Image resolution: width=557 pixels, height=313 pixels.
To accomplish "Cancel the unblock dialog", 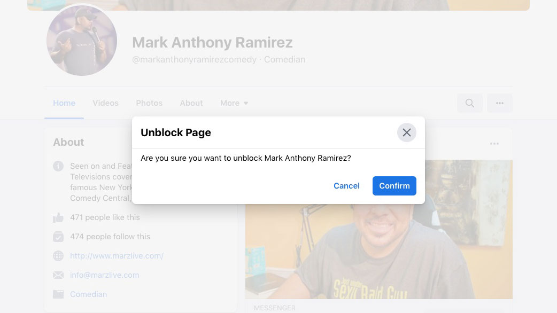I will (x=346, y=185).
